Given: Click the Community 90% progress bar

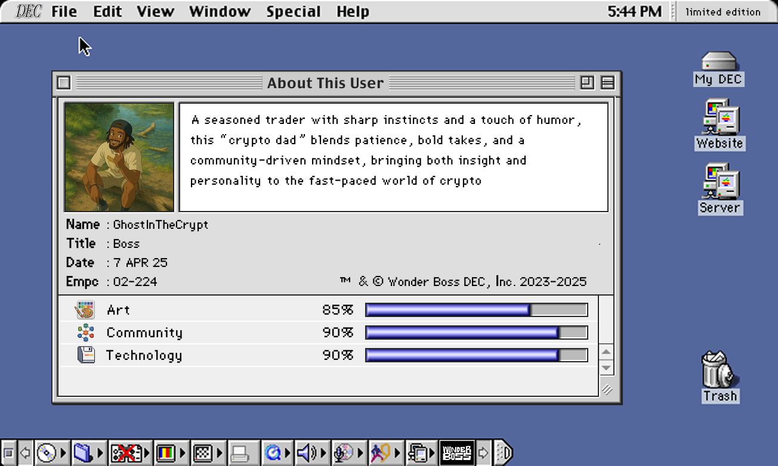Looking at the screenshot, I should (x=476, y=333).
